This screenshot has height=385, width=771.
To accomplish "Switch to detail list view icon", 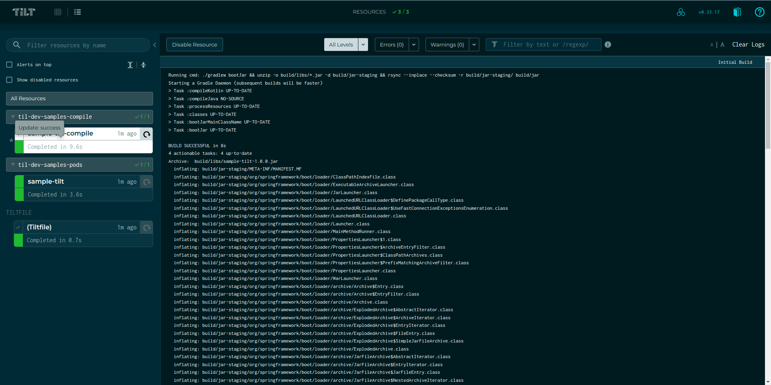I will (x=78, y=12).
